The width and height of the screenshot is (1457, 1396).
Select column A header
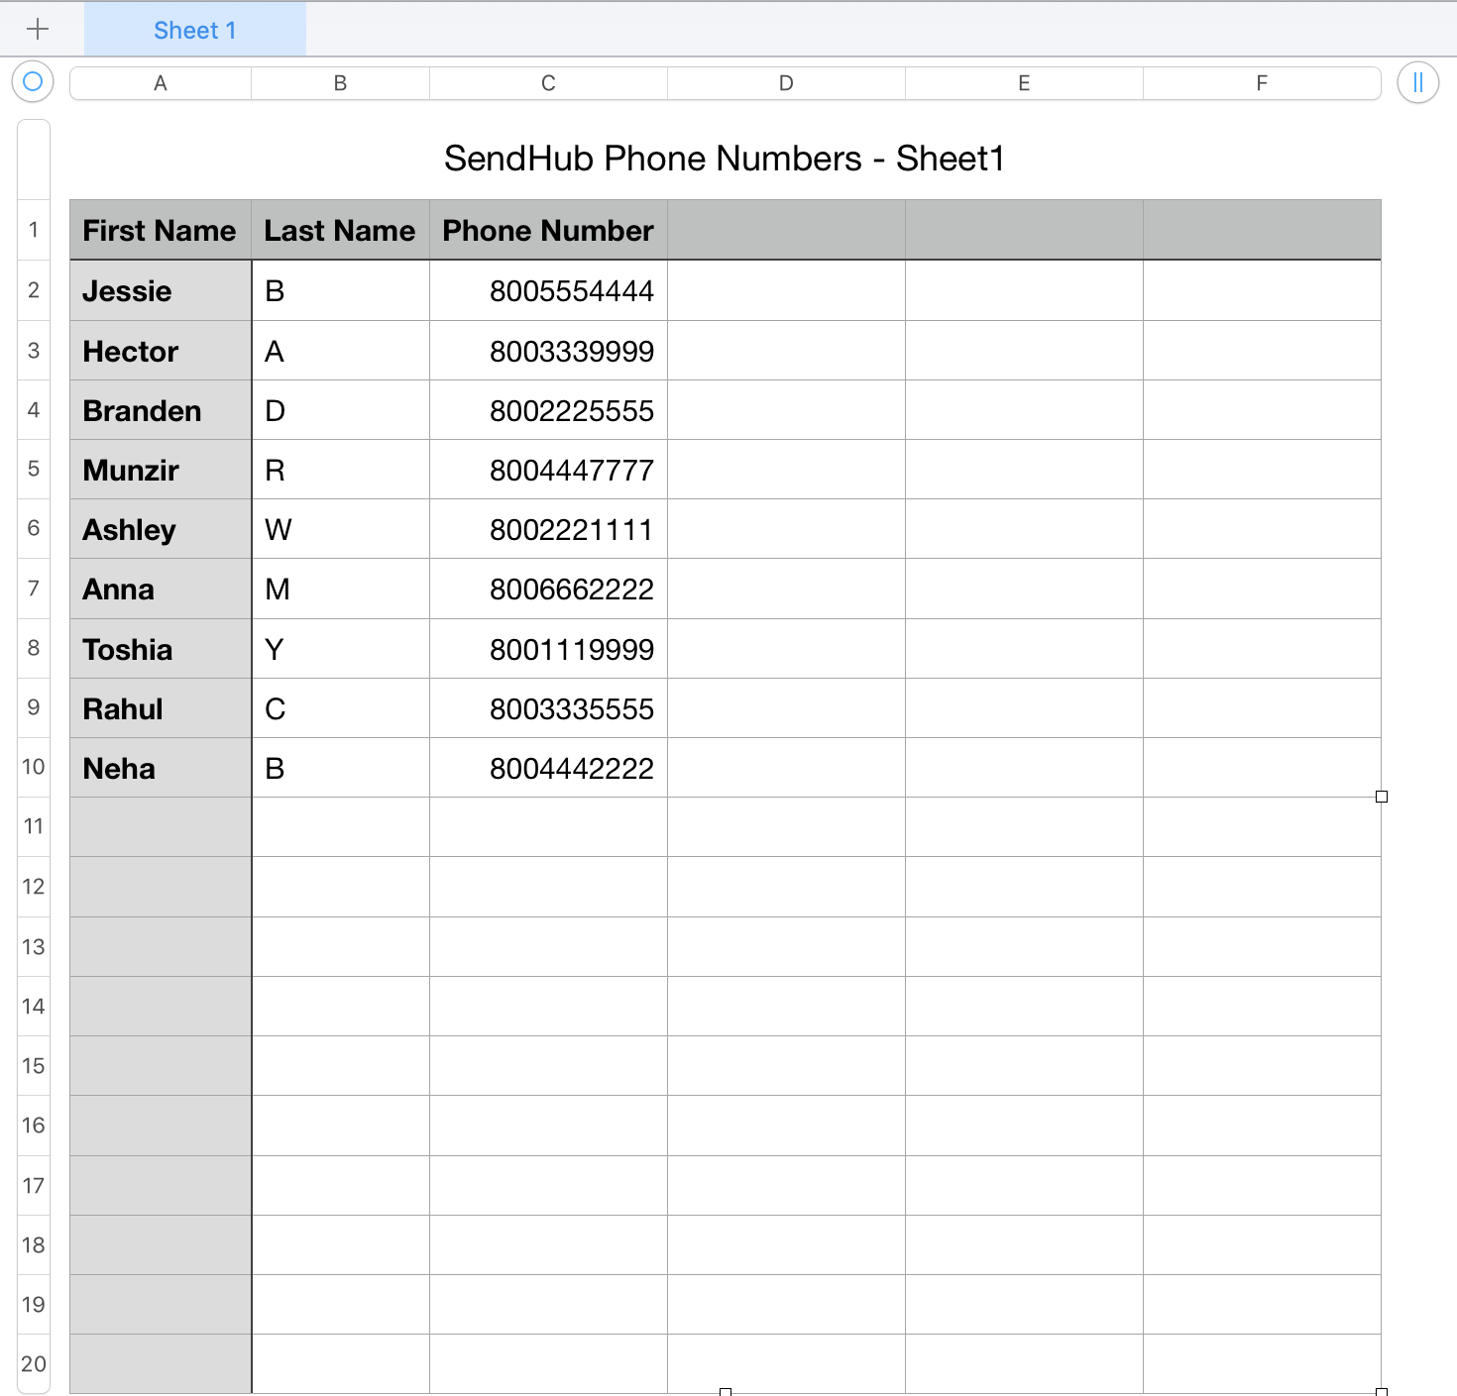pos(161,83)
